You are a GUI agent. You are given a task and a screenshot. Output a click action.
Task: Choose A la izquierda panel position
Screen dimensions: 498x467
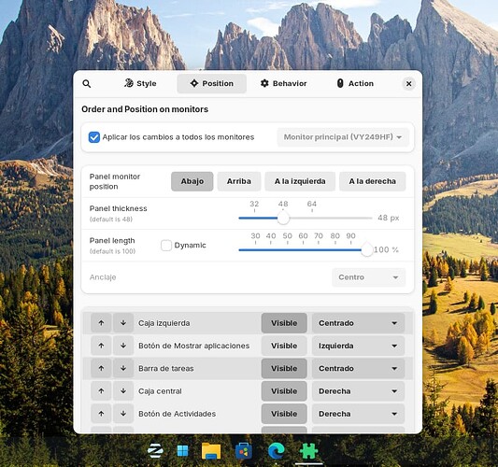[300, 181]
